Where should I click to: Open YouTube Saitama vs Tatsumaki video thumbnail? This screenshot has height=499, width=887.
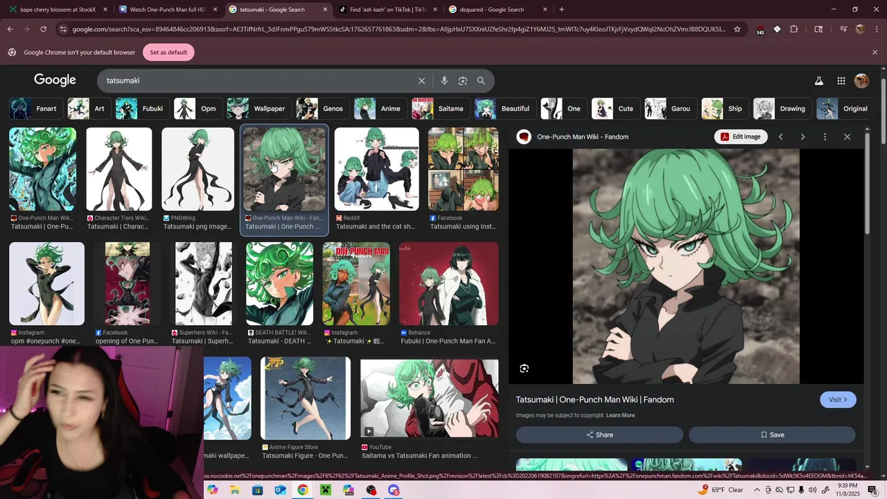point(429,399)
